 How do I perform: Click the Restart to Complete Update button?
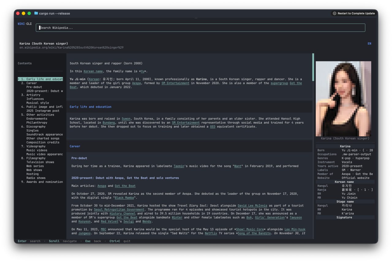[x=354, y=13]
